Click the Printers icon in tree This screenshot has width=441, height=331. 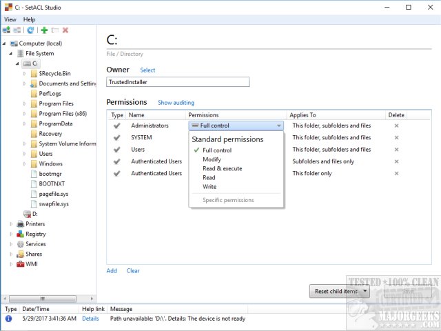coord(20,224)
